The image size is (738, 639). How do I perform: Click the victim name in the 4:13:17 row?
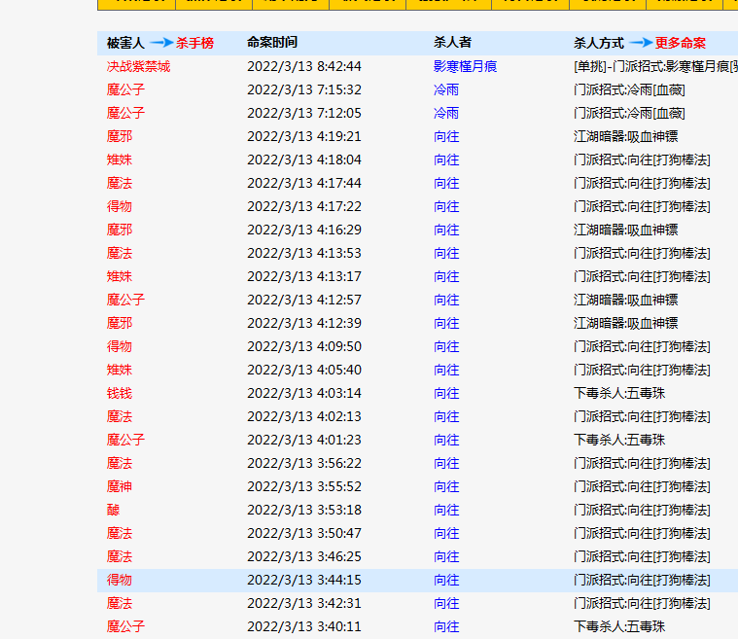120,276
